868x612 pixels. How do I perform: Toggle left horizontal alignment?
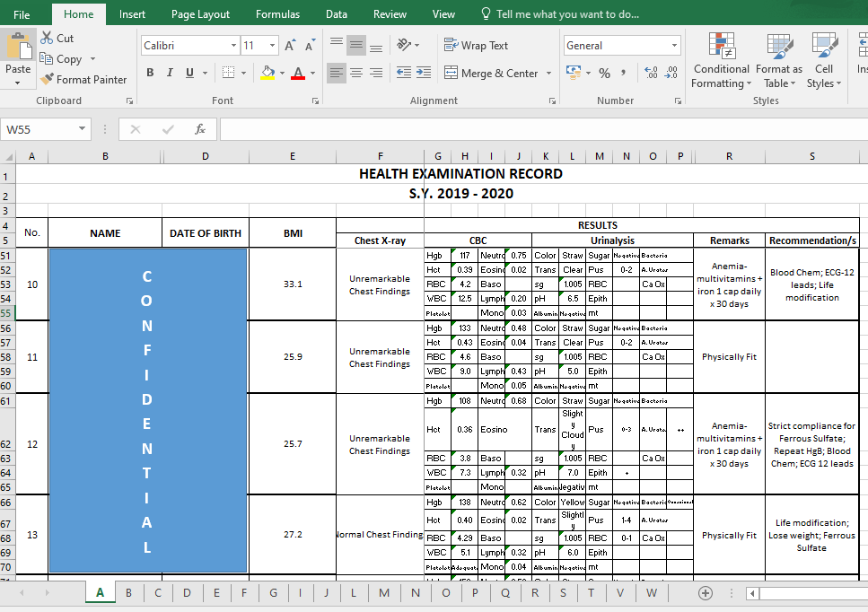336,73
